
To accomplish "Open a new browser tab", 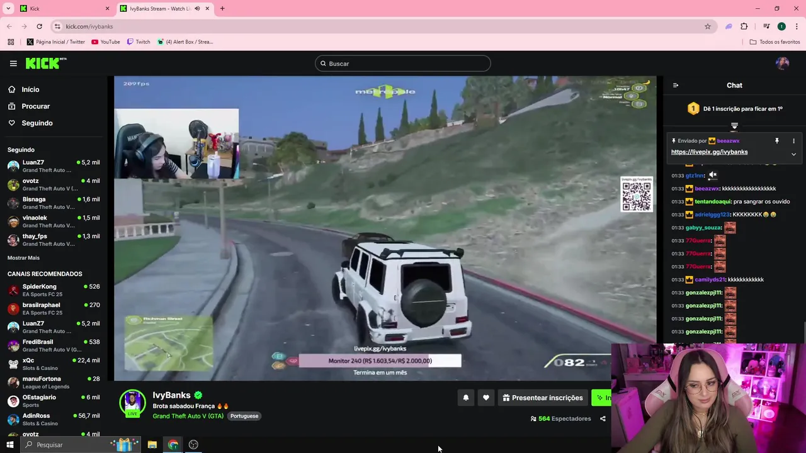I will [222, 9].
